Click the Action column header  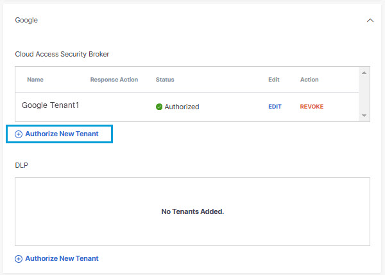[309, 80]
